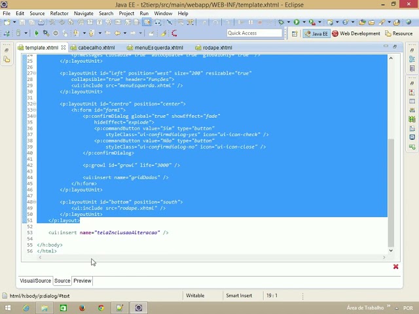This screenshot has width=419, height=314.
Task: Click the Writable status bar entry
Action: [195, 296]
